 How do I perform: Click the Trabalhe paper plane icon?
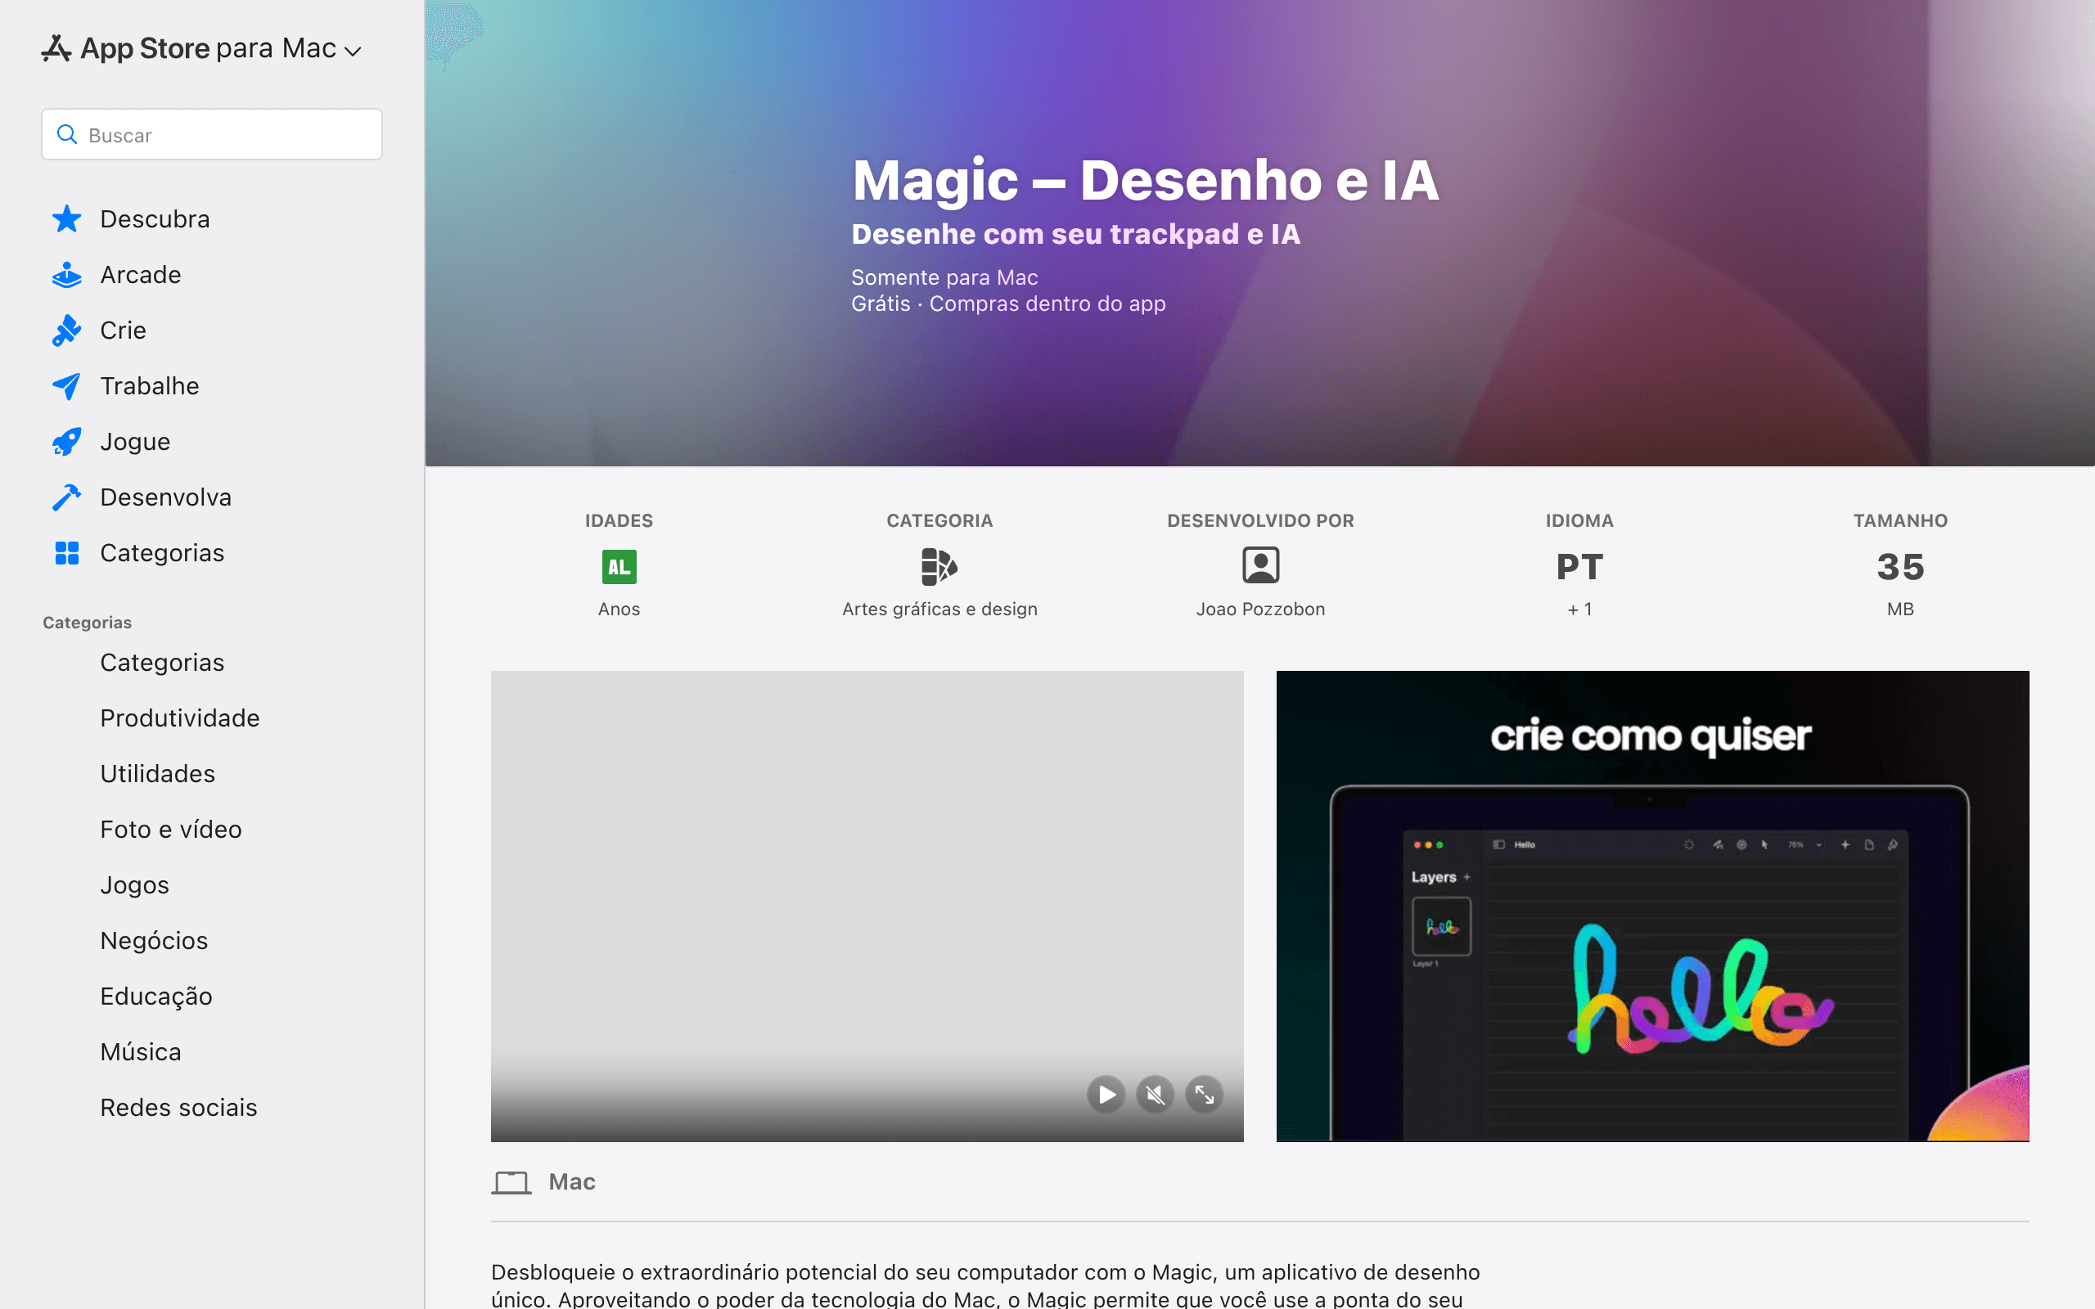coord(66,386)
